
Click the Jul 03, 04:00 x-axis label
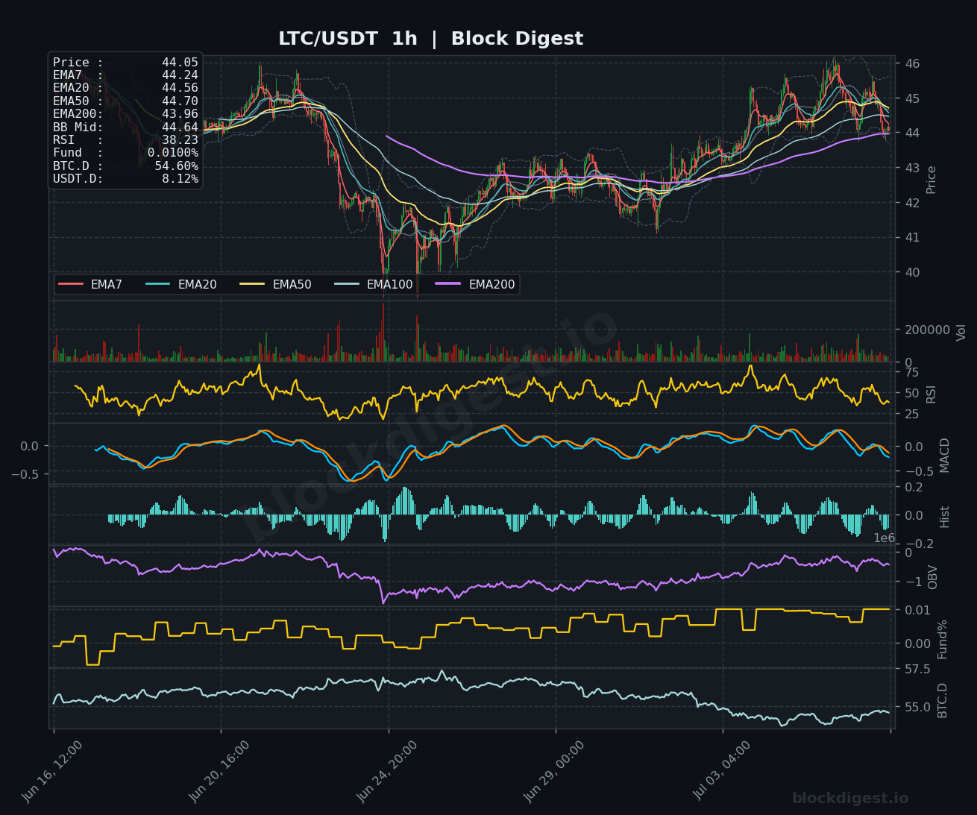pyautogui.click(x=722, y=770)
